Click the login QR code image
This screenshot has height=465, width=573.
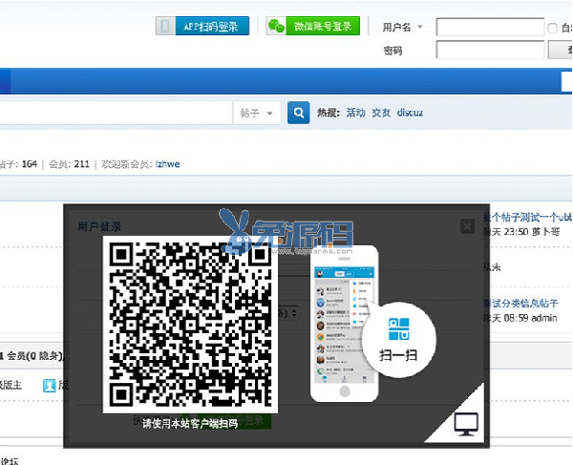click(x=190, y=325)
